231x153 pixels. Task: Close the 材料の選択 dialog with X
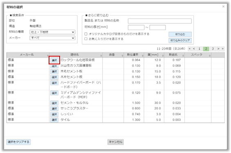point(223,7)
